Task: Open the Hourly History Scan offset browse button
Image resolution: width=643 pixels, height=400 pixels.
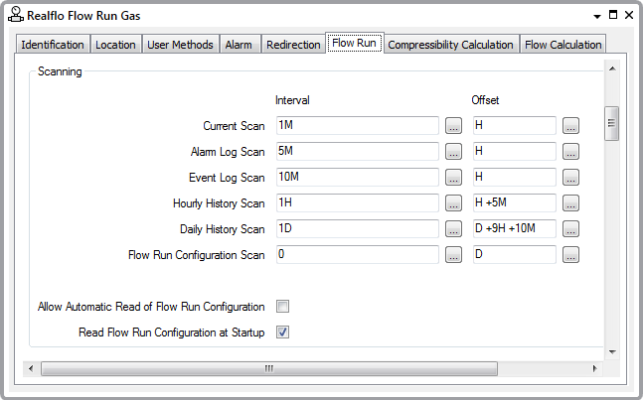Action: [570, 203]
